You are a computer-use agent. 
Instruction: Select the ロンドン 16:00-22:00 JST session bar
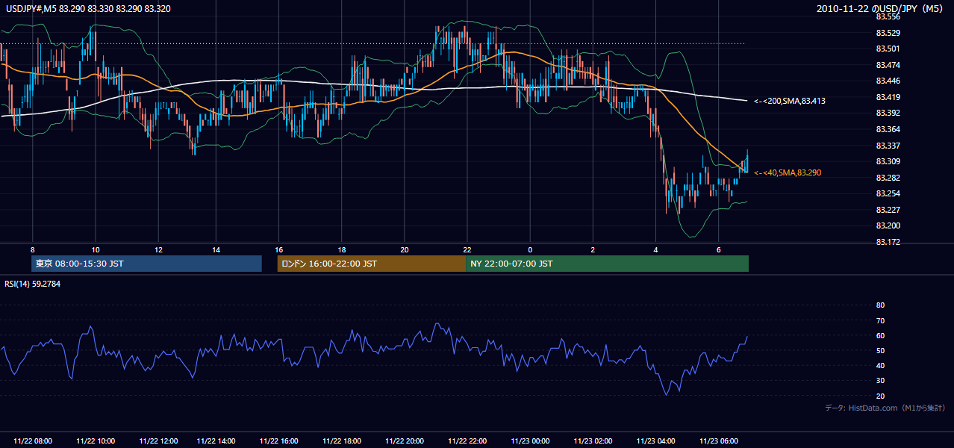pyautogui.click(x=371, y=264)
